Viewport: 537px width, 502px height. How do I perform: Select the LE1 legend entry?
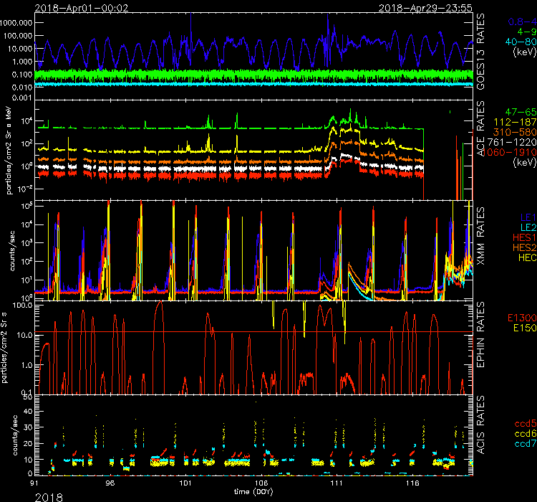click(526, 216)
